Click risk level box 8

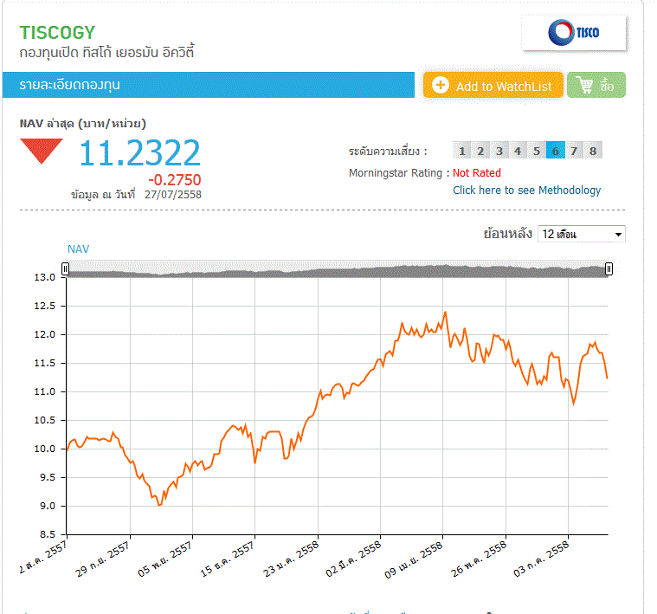click(x=593, y=151)
